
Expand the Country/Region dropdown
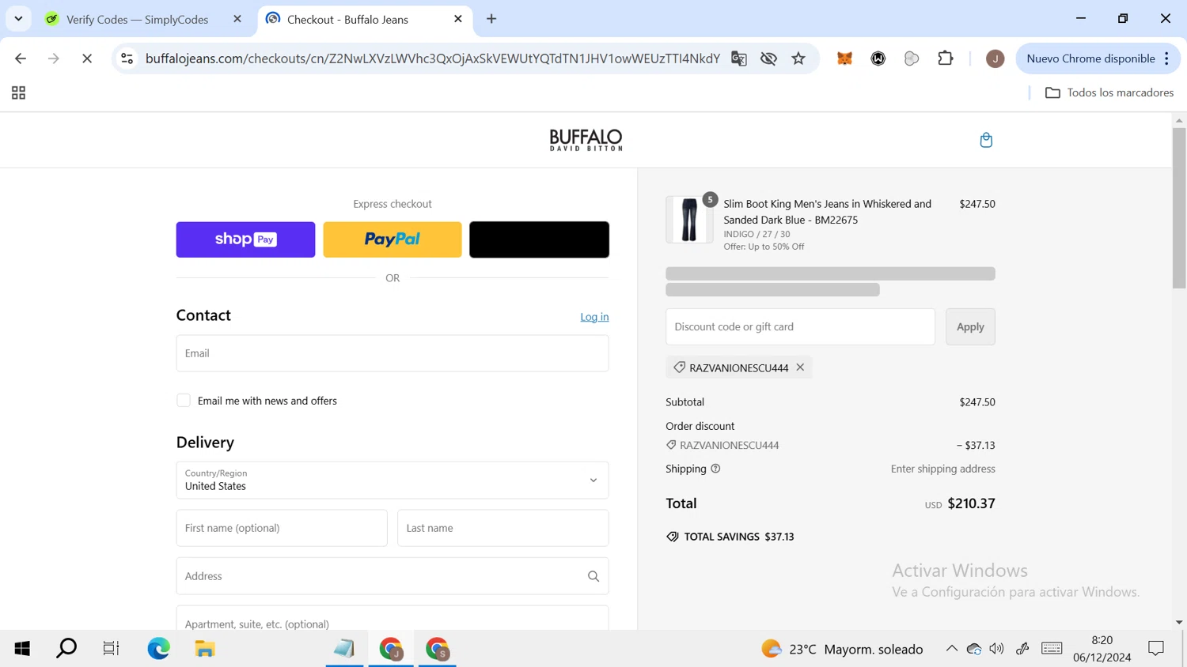393,480
